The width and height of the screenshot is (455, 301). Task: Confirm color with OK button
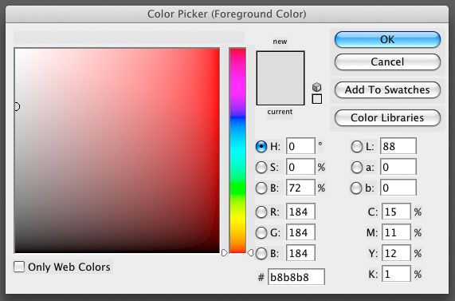[387, 40]
